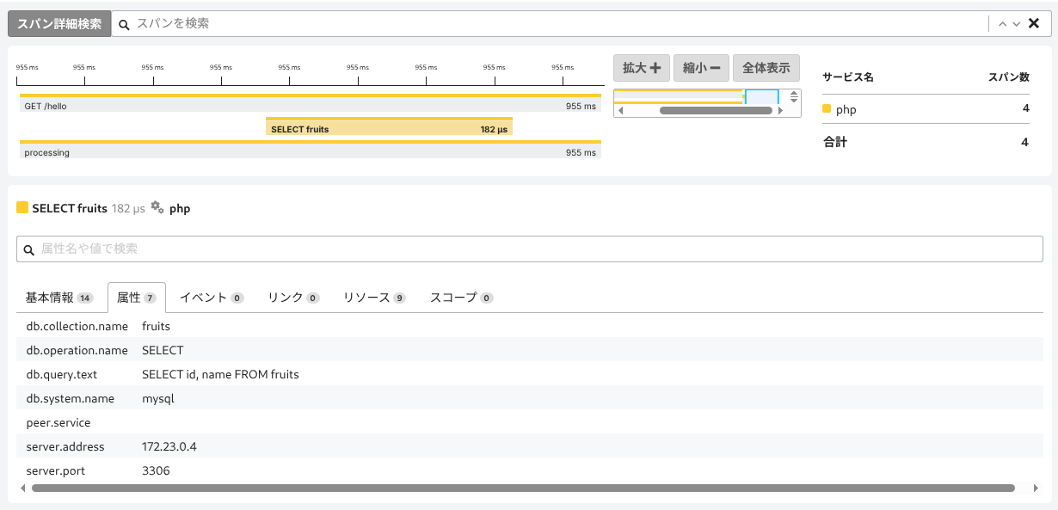
Task: Click the peer.service attribute key
Action: [58, 423]
